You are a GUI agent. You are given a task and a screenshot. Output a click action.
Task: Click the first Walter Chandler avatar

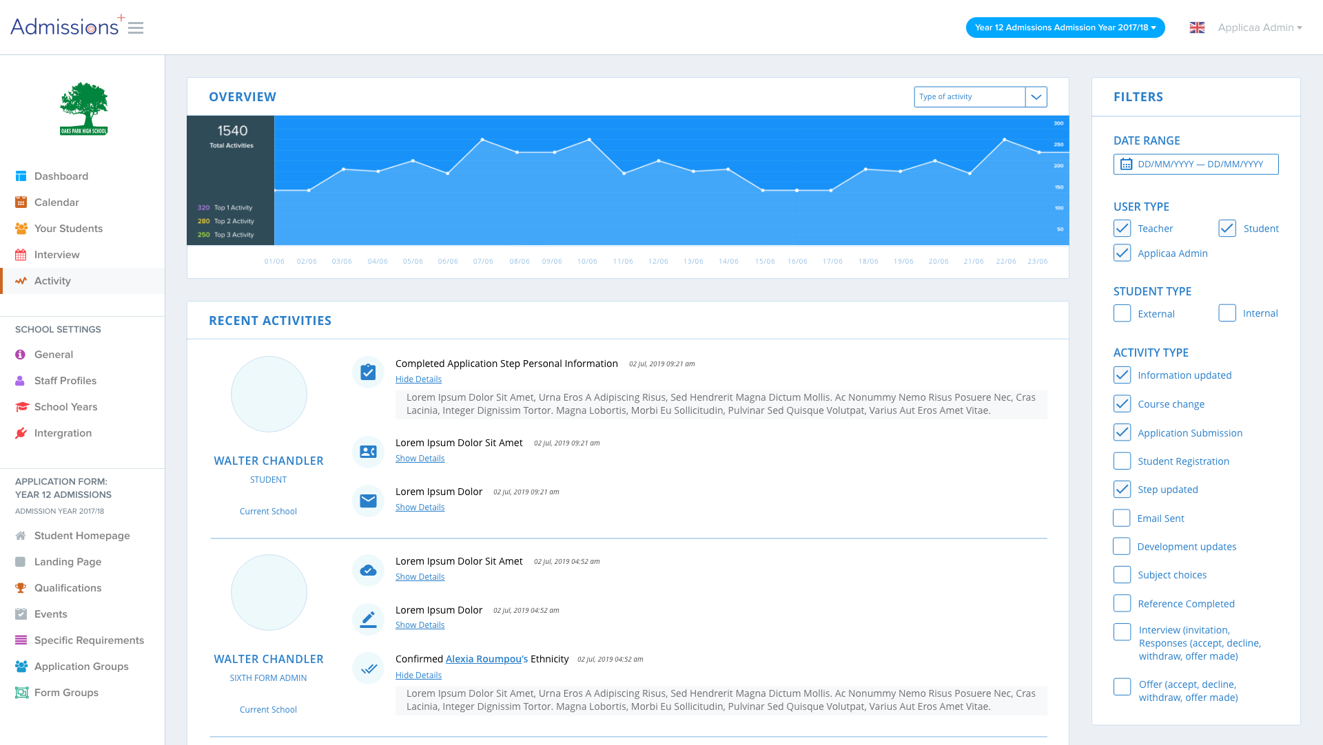(269, 394)
